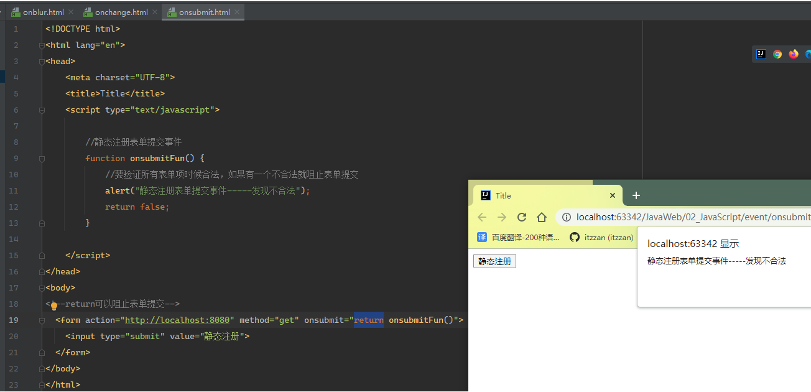Click the selected 'return' keyword on line 19

coord(369,320)
